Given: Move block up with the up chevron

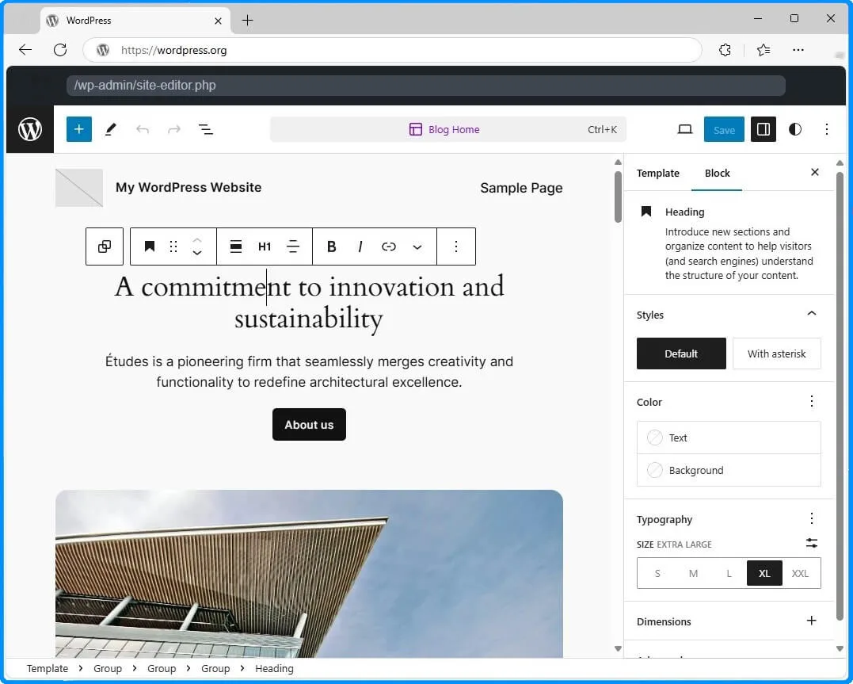Looking at the screenshot, I should 197,239.
